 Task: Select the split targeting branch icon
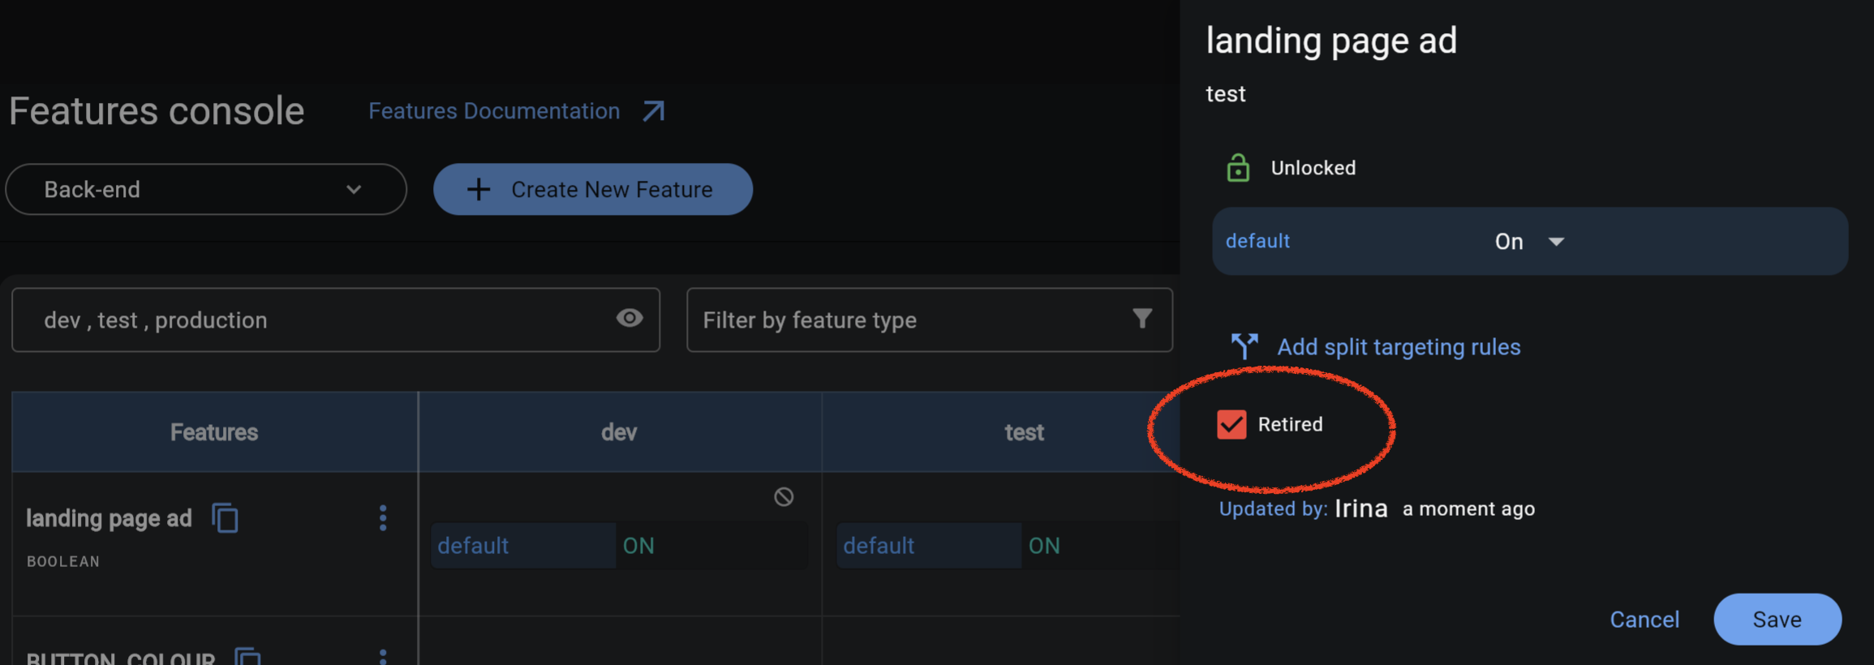click(1244, 346)
